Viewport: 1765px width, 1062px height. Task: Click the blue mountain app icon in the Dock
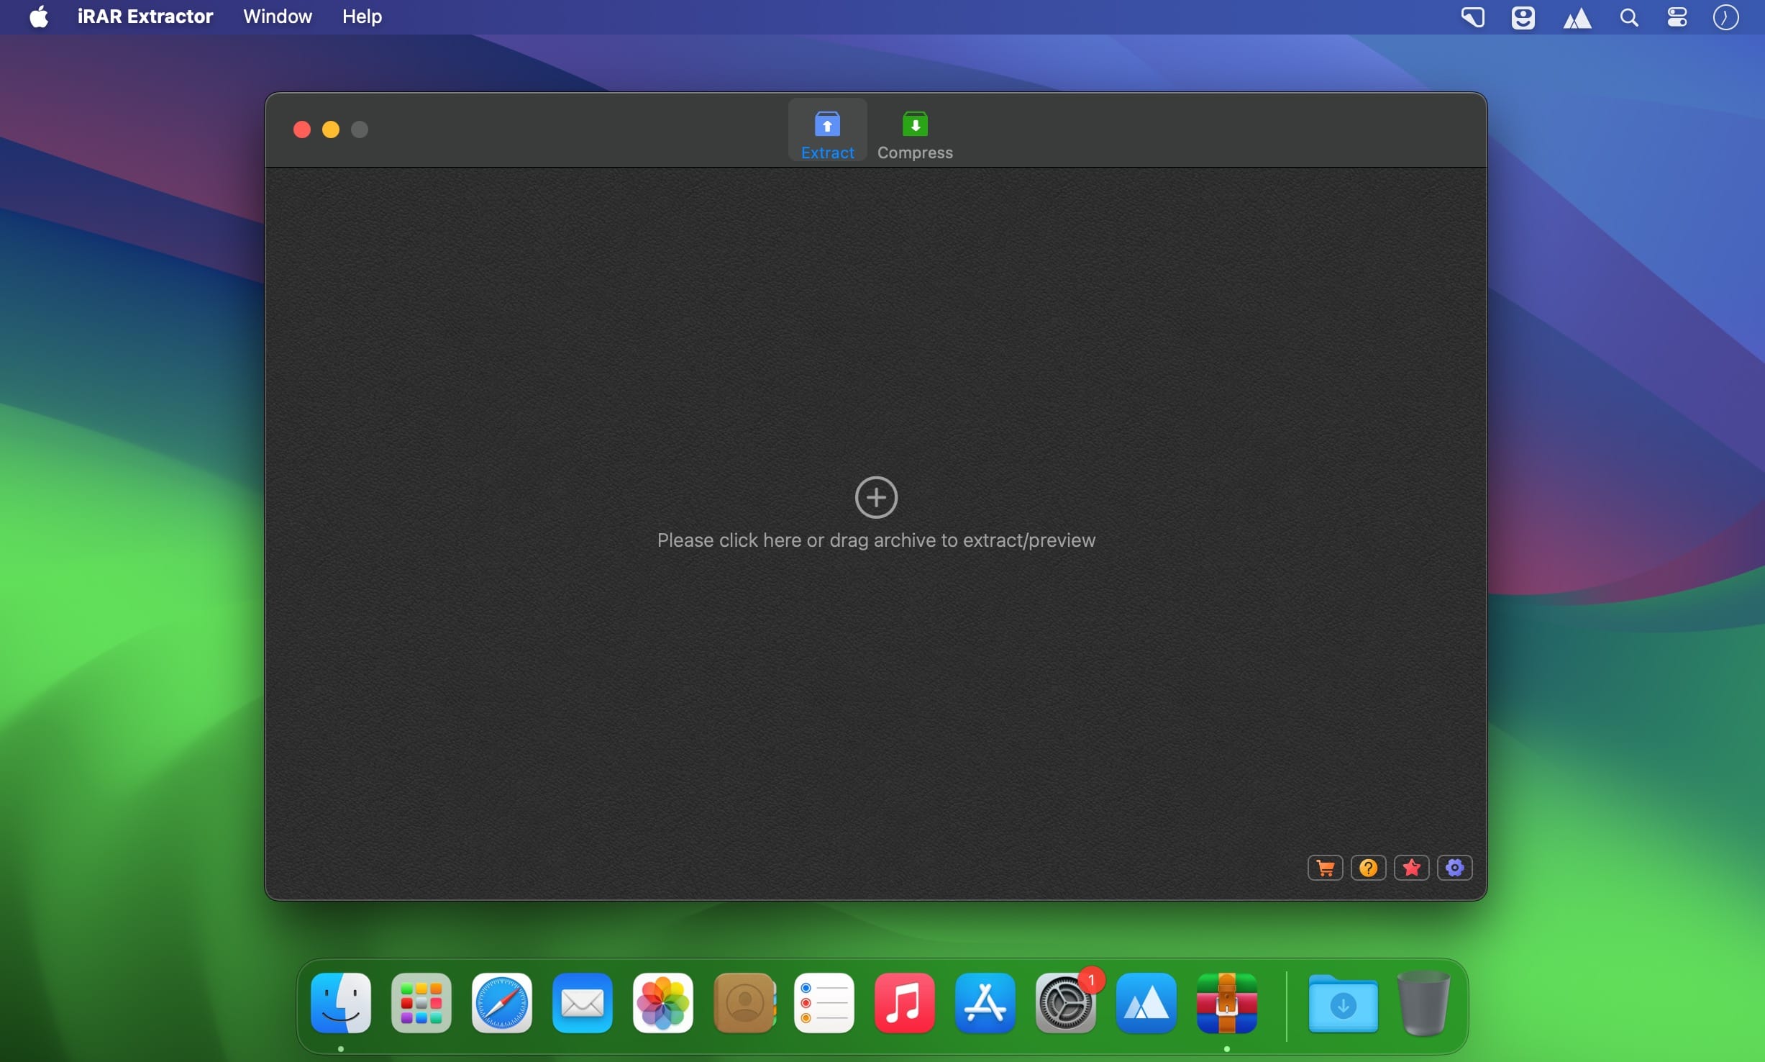click(1146, 1003)
